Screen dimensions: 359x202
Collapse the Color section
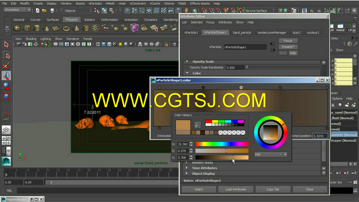[x=187, y=73]
